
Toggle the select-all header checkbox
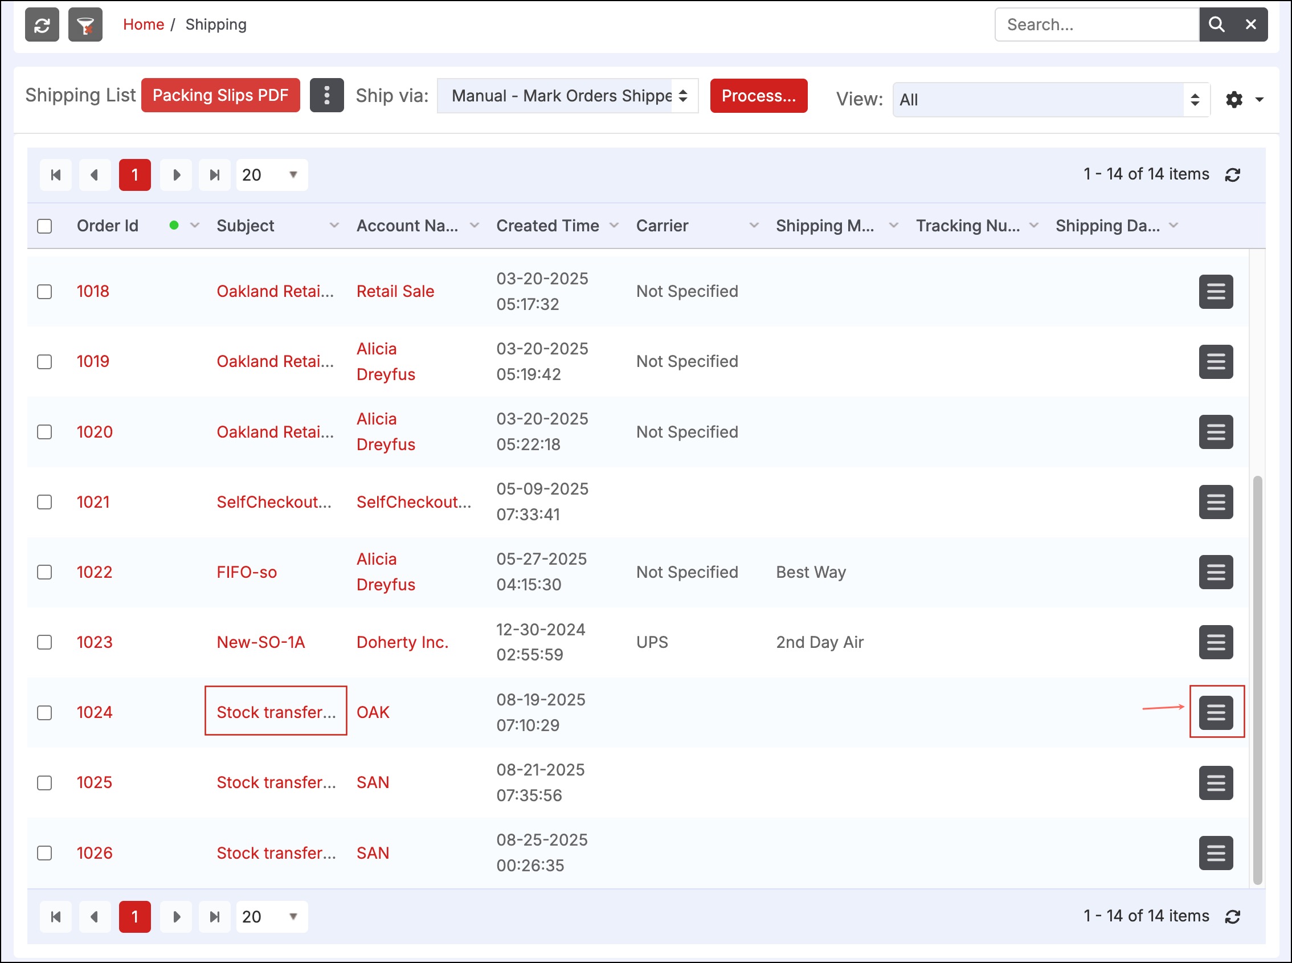pyautogui.click(x=44, y=226)
